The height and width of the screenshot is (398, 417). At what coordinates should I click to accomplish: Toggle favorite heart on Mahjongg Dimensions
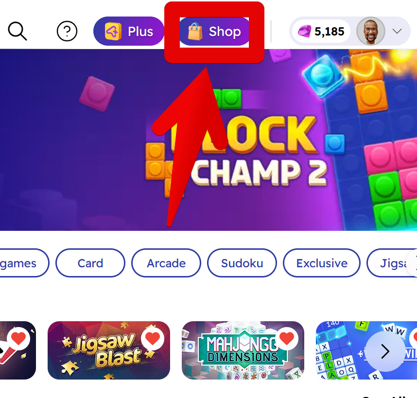coord(287,338)
